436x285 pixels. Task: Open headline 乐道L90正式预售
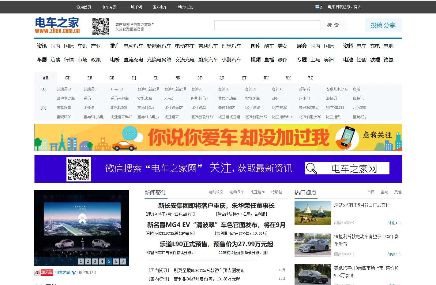(216, 244)
